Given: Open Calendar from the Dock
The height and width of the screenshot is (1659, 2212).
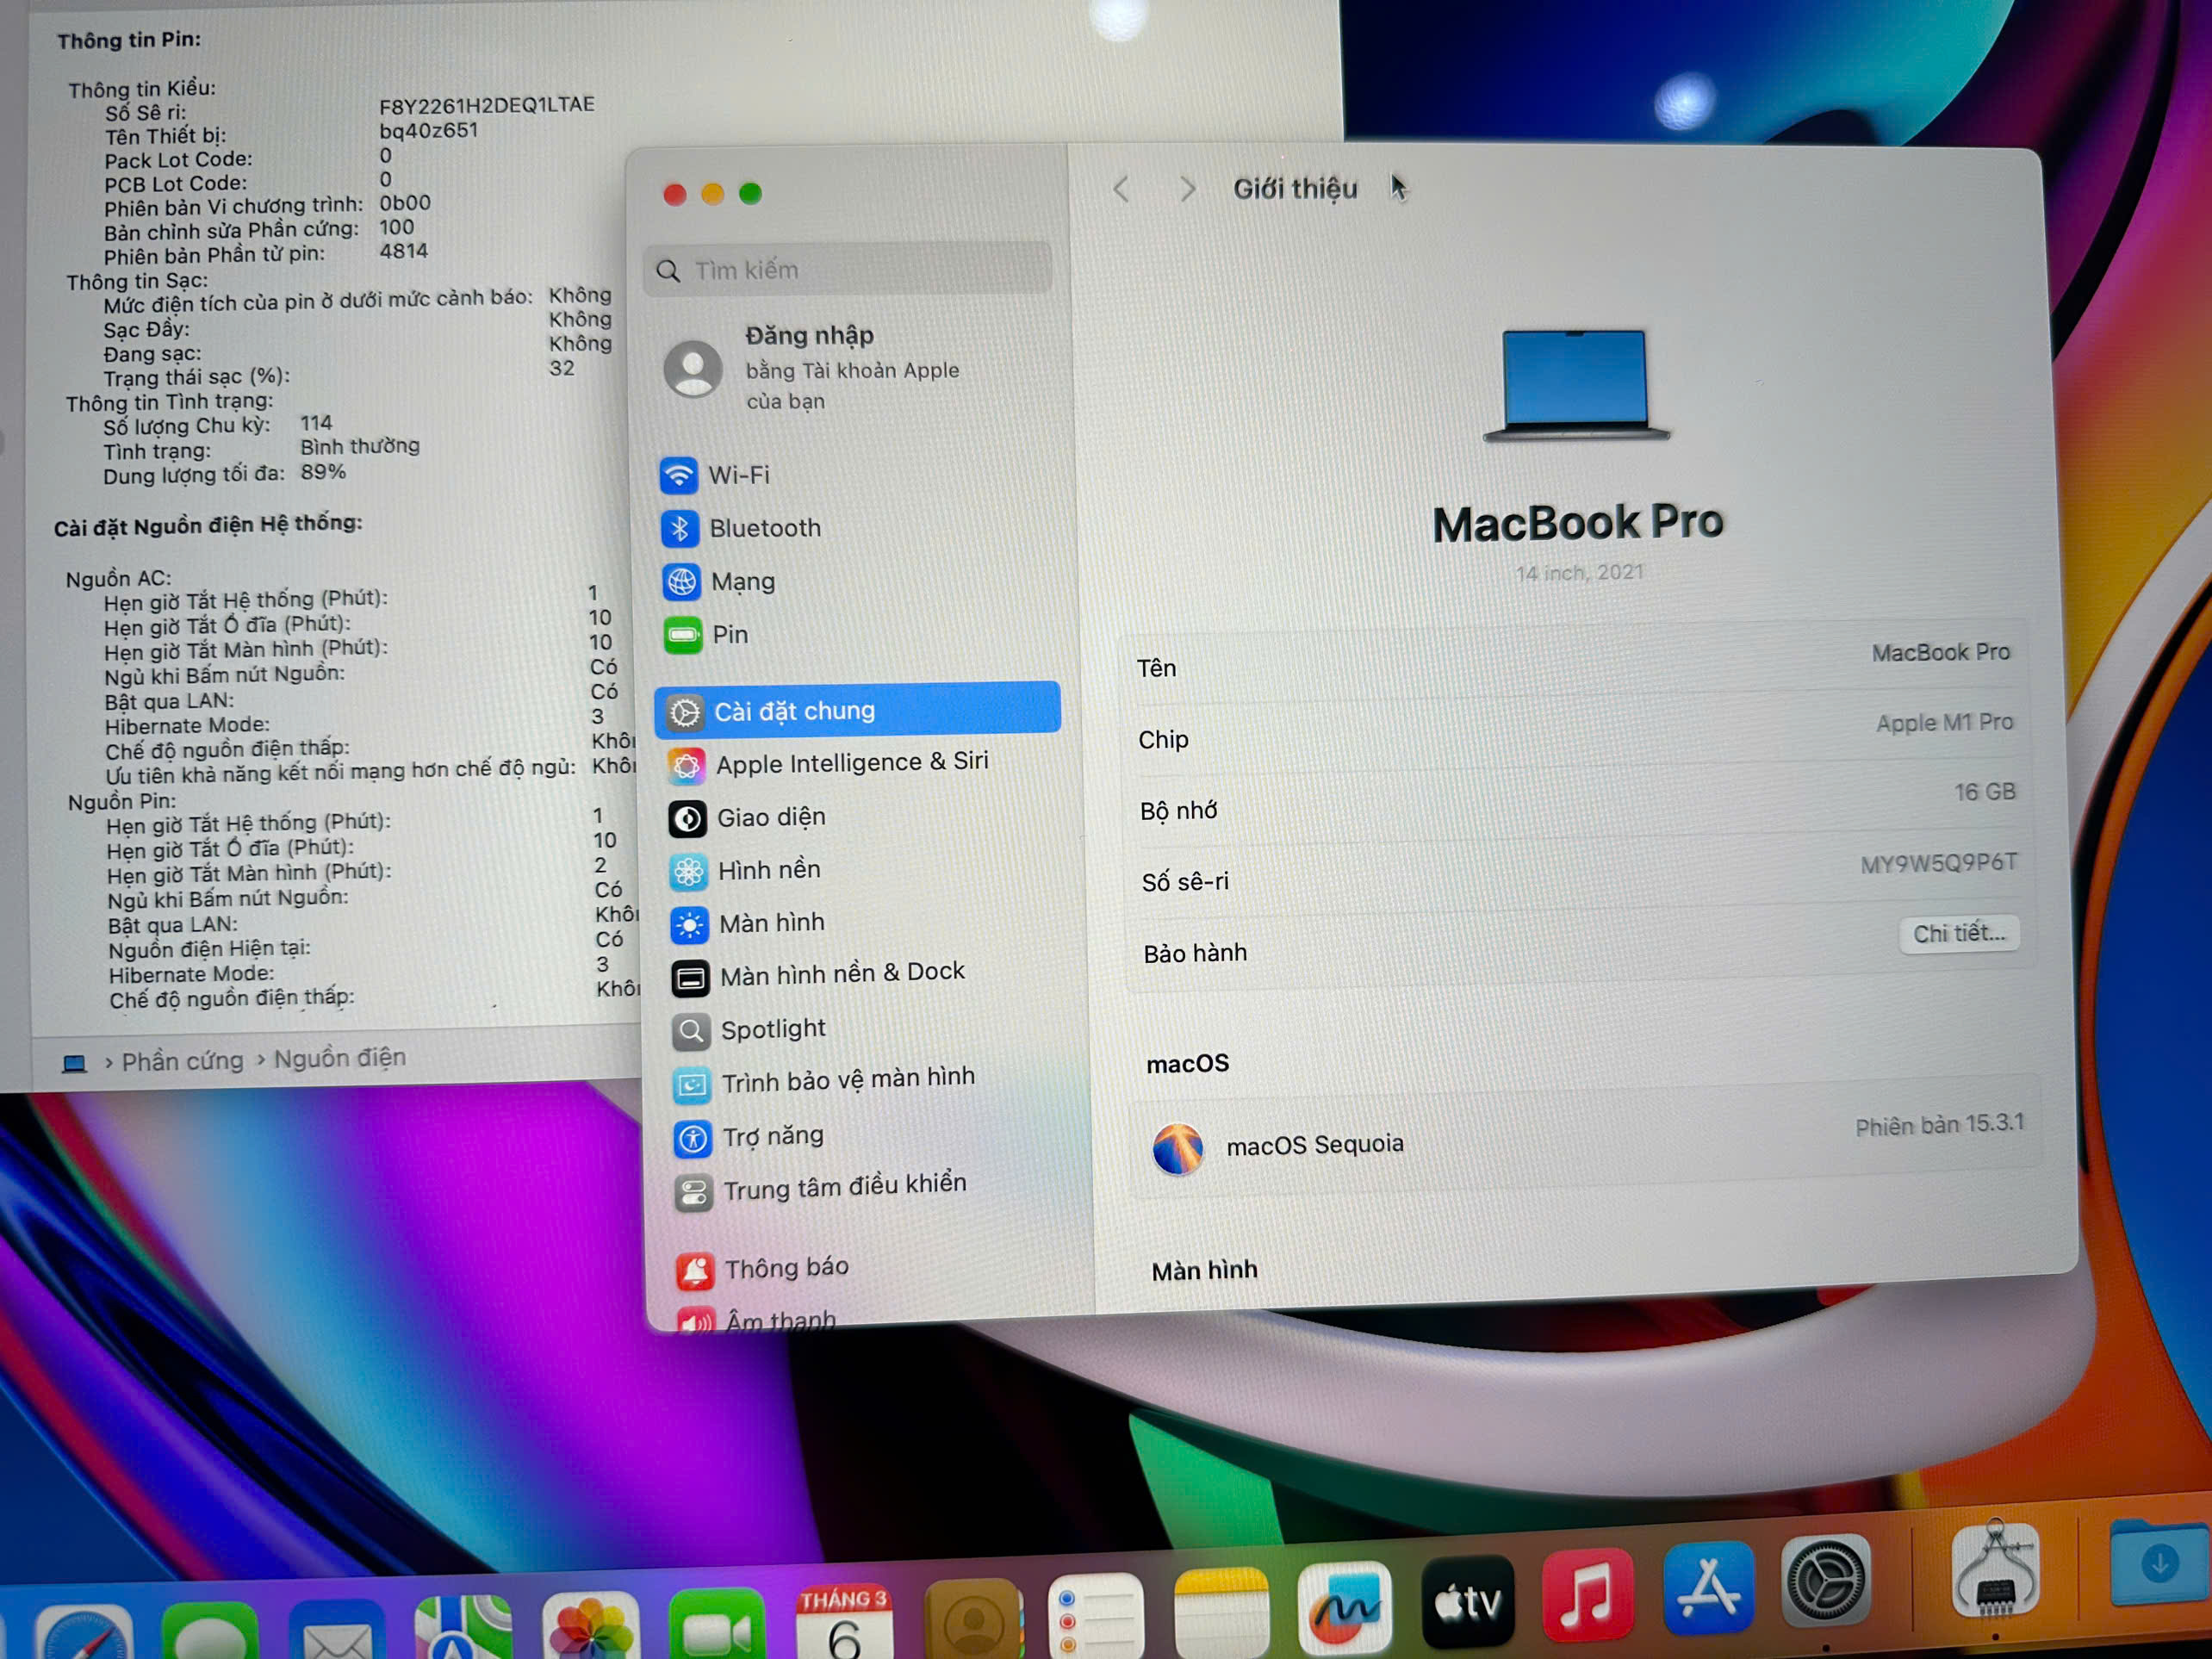Looking at the screenshot, I should [x=843, y=1622].
